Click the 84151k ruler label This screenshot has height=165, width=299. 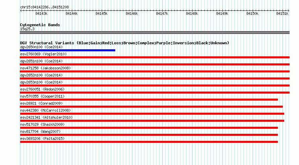[x=282, y=13]
